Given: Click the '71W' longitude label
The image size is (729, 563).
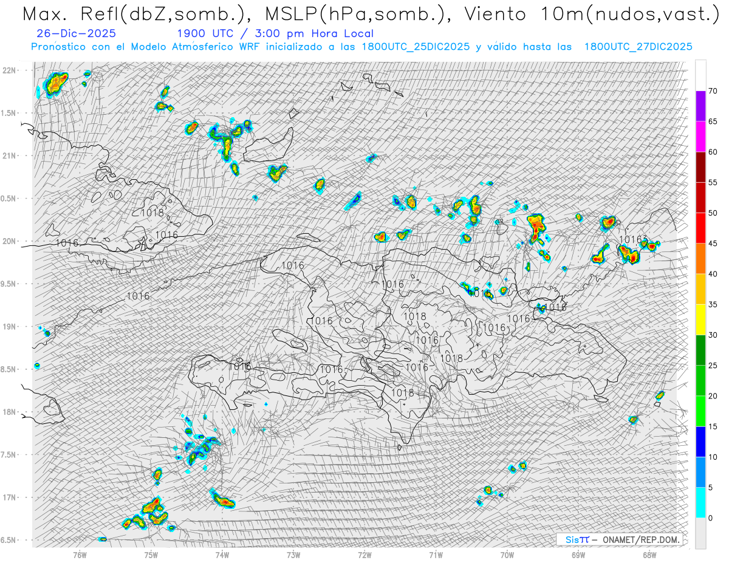Looking at the screenshot, I should click(436, 554).
